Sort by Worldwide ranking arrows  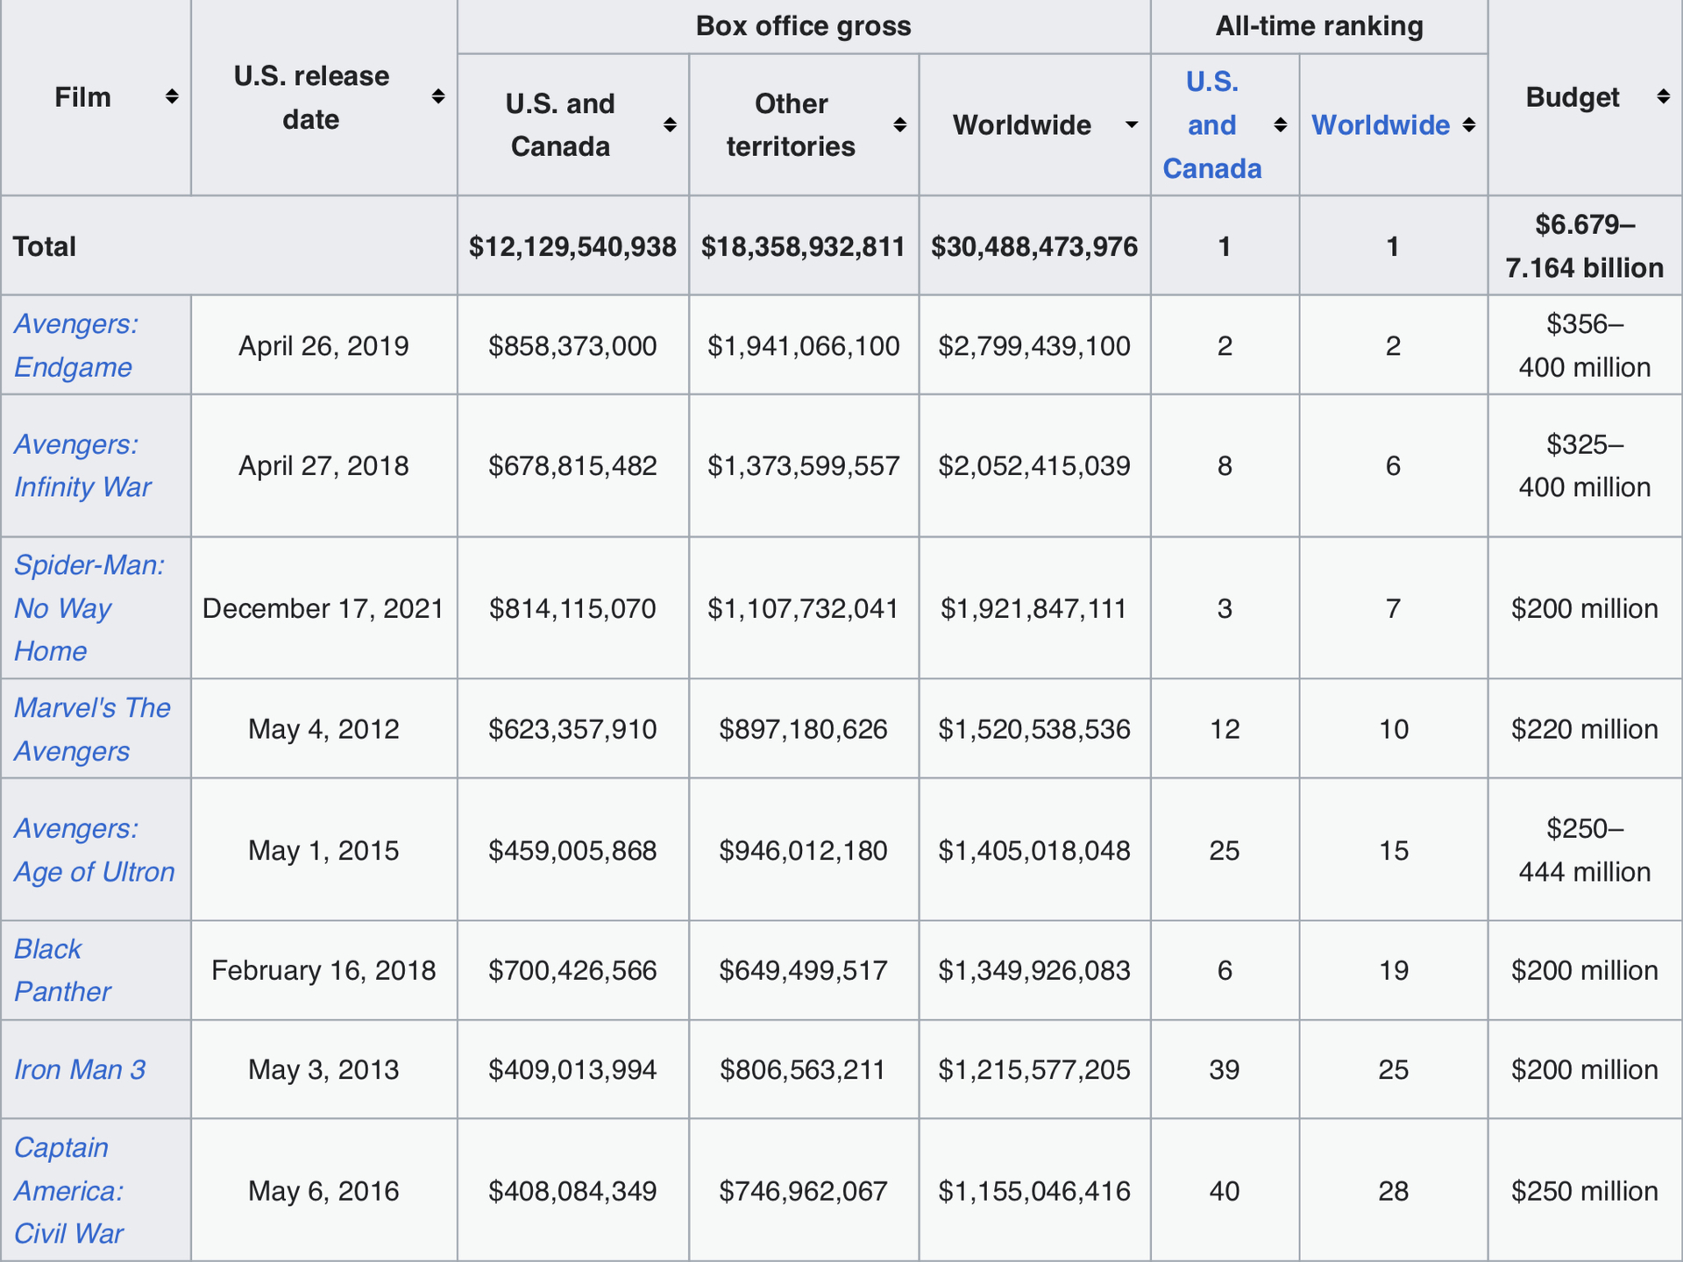(1469, 124)
